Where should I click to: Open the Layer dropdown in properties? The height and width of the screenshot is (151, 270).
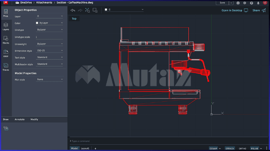[x=50, y=16]
